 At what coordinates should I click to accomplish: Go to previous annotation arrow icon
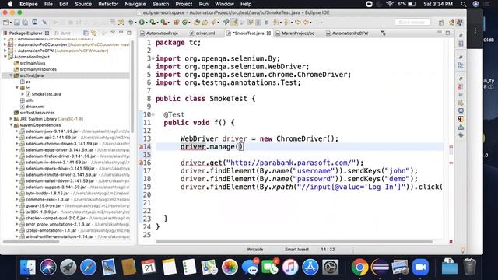pyautogui.click(x=286, y=23)
